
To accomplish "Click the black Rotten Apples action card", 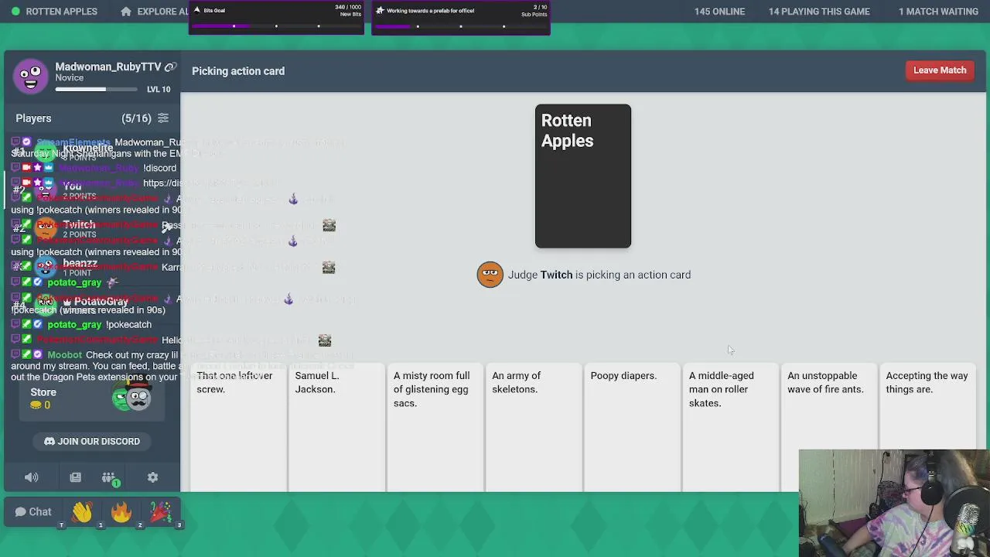I will [x=583, y=176].
